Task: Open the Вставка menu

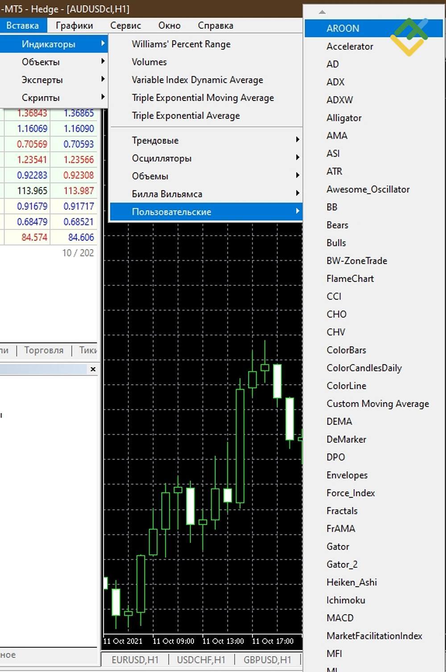Action: pyautogui.click(x=23, y=25)
